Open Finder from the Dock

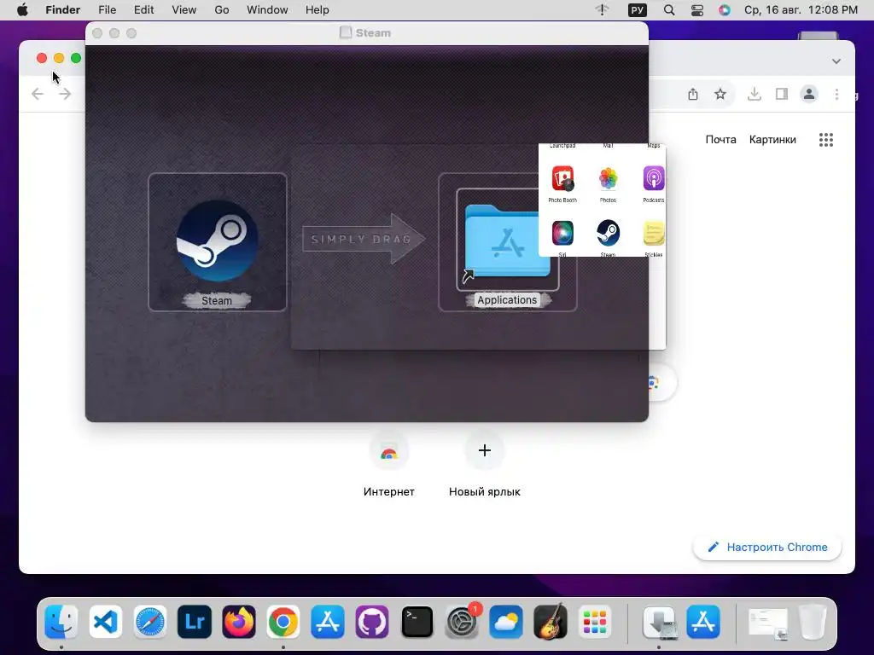(x=61, y=622)
